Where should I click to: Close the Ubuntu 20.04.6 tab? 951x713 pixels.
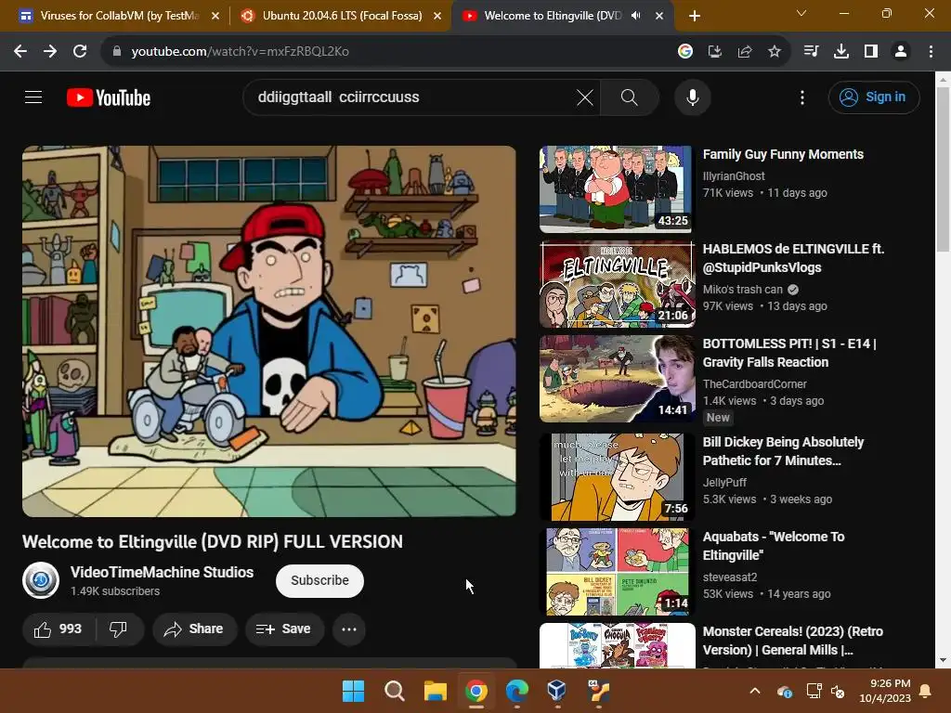437,16
